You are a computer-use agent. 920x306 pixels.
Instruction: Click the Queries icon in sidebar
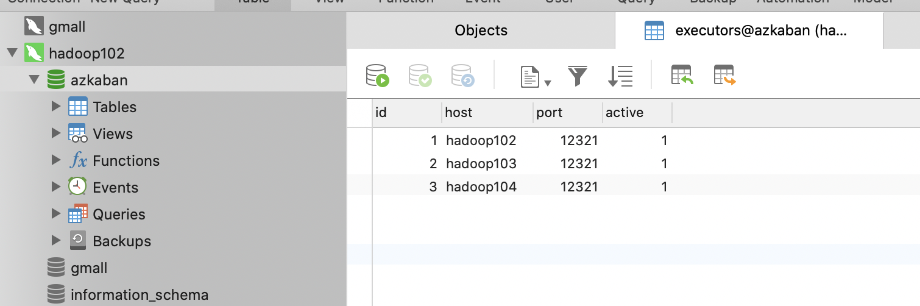point(77,214)
